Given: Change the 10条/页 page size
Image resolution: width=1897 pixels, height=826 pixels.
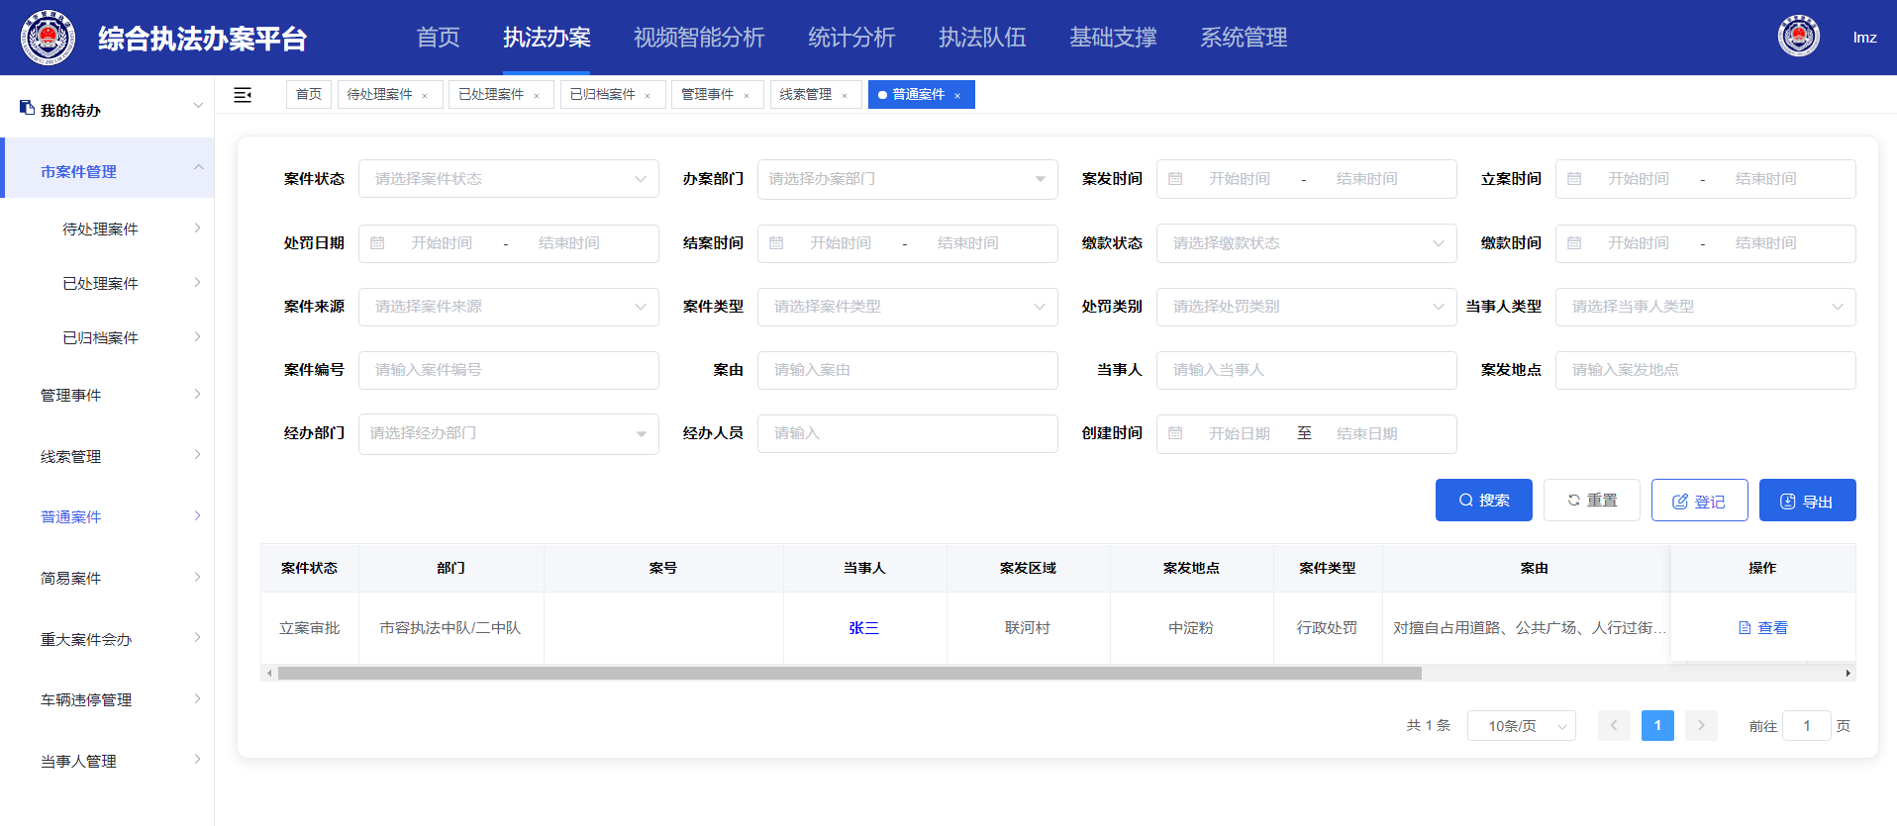Looking at the screenshot, I should point(1521,726).
